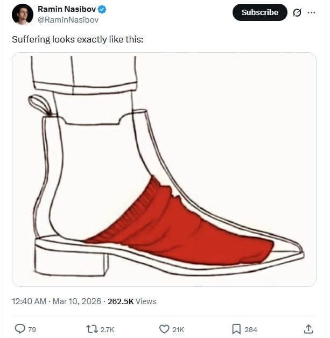Screen dimensions: 330x338
Task: Click the 12:40 AM Mar 10, 2026 timestamp
Action: click(x=57, y=301)
